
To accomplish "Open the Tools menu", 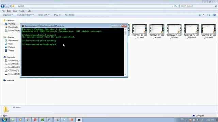I will [22, 11].
